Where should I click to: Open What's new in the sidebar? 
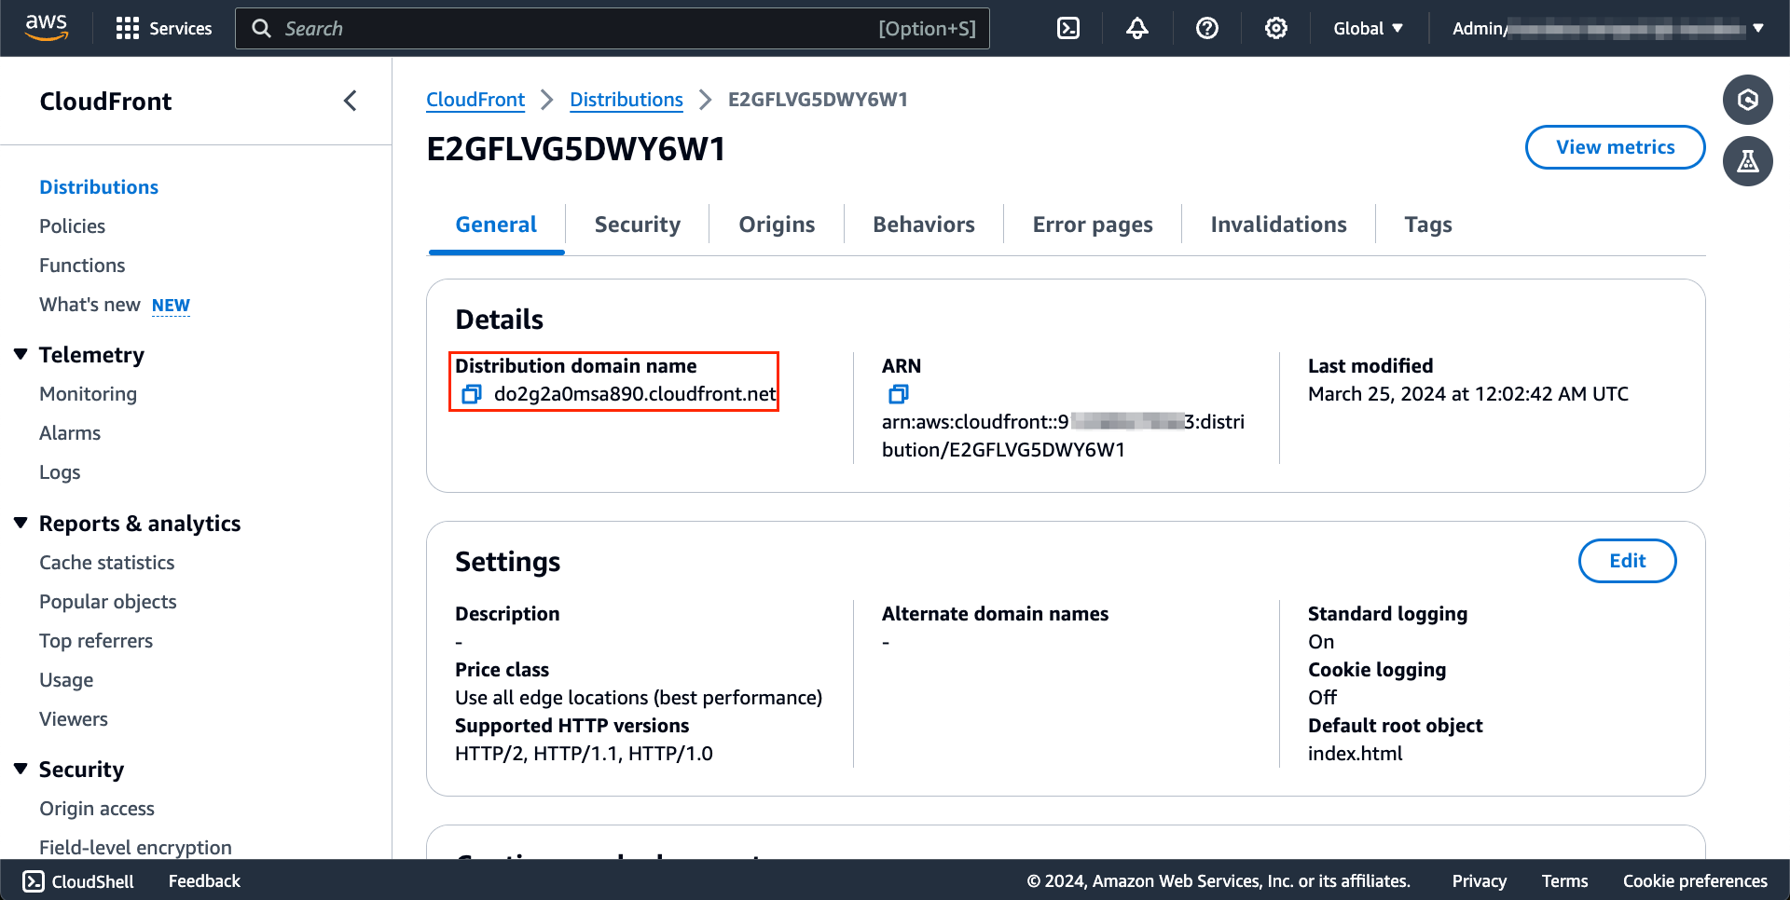click(x=89, y=305)
